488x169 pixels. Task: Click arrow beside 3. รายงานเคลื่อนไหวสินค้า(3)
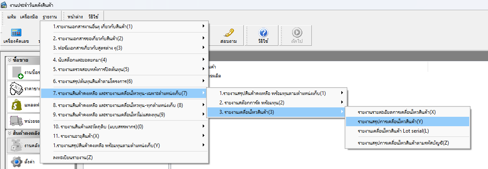click(342, 112)
